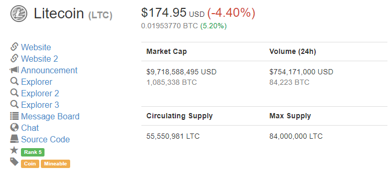Click the green Rank 5 badge
This screenshot has height=190, width=389.
tap(33, 152)
